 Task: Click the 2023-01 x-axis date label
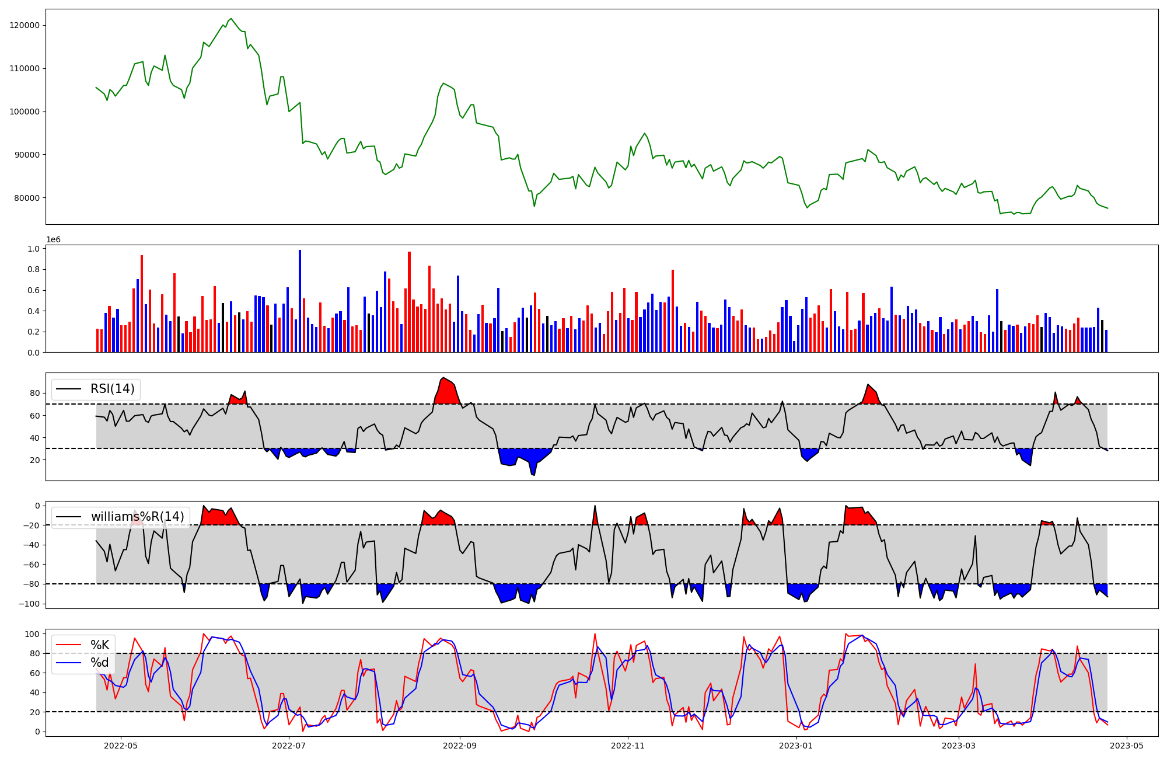796,746
